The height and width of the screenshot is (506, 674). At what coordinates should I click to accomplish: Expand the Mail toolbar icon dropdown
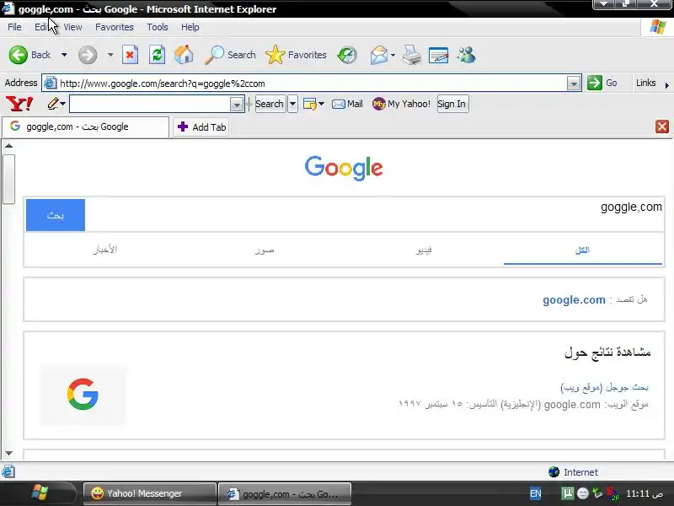point(393,55)
